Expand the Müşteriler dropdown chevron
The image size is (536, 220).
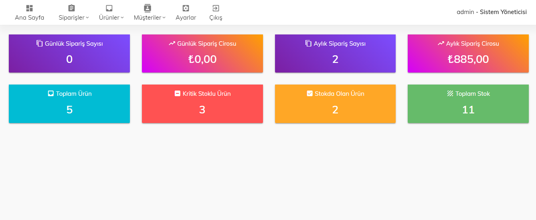pyautogui.click(x=164, y=18)
